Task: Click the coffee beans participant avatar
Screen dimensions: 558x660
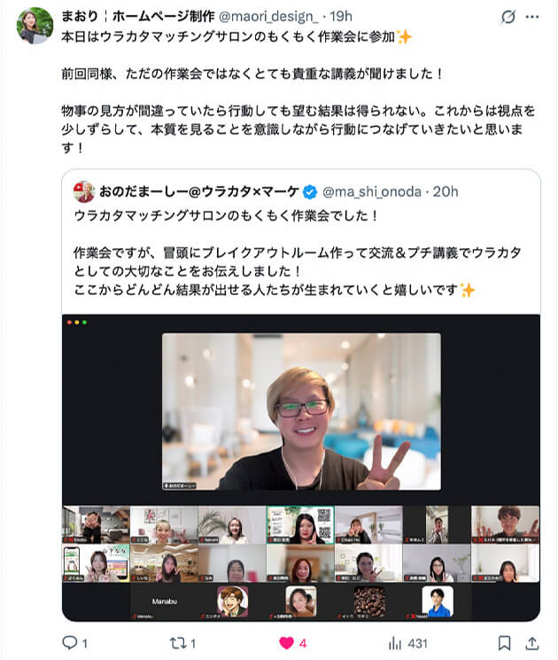Action: click(369, 602)
